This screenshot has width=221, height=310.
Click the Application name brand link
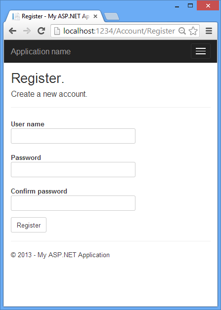[x=41, y=51]
